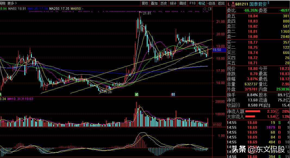Click the MA60: 18.91 indicator label
This screenshot has height=158, width=290.
[17, 8]
